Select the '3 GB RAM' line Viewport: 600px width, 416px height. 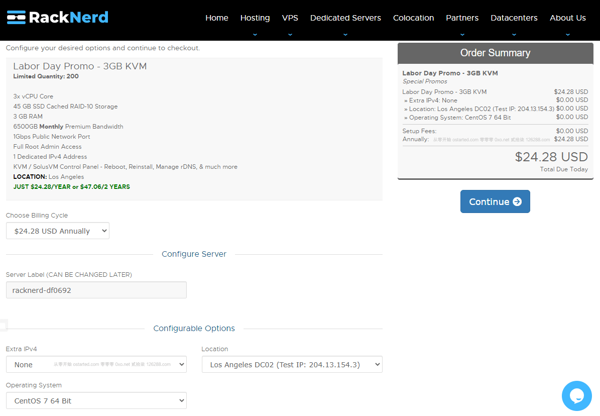28,116
